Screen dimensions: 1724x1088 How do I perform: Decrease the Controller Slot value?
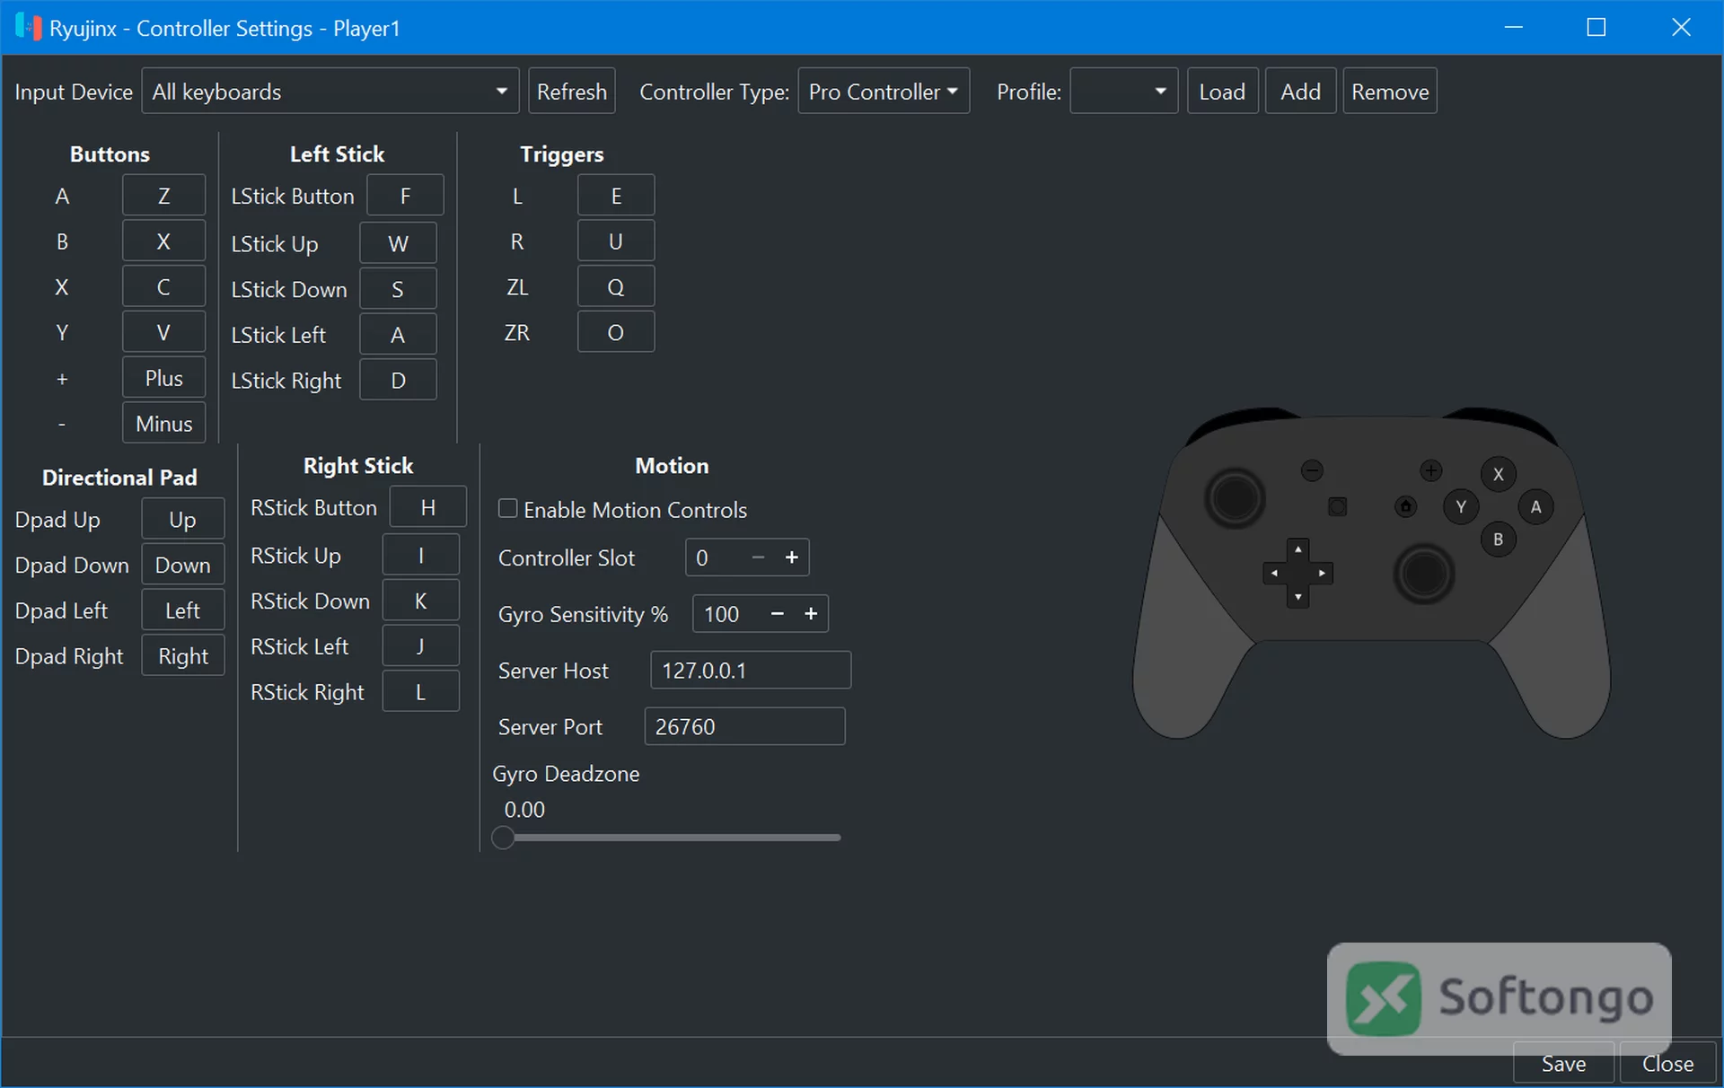[x=758, y=557]
